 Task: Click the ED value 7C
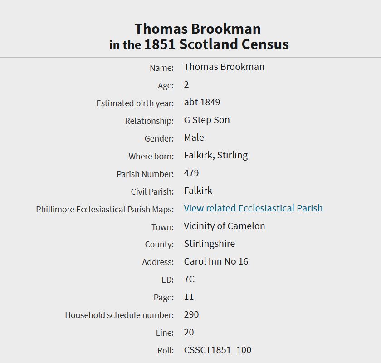(189, 279)
